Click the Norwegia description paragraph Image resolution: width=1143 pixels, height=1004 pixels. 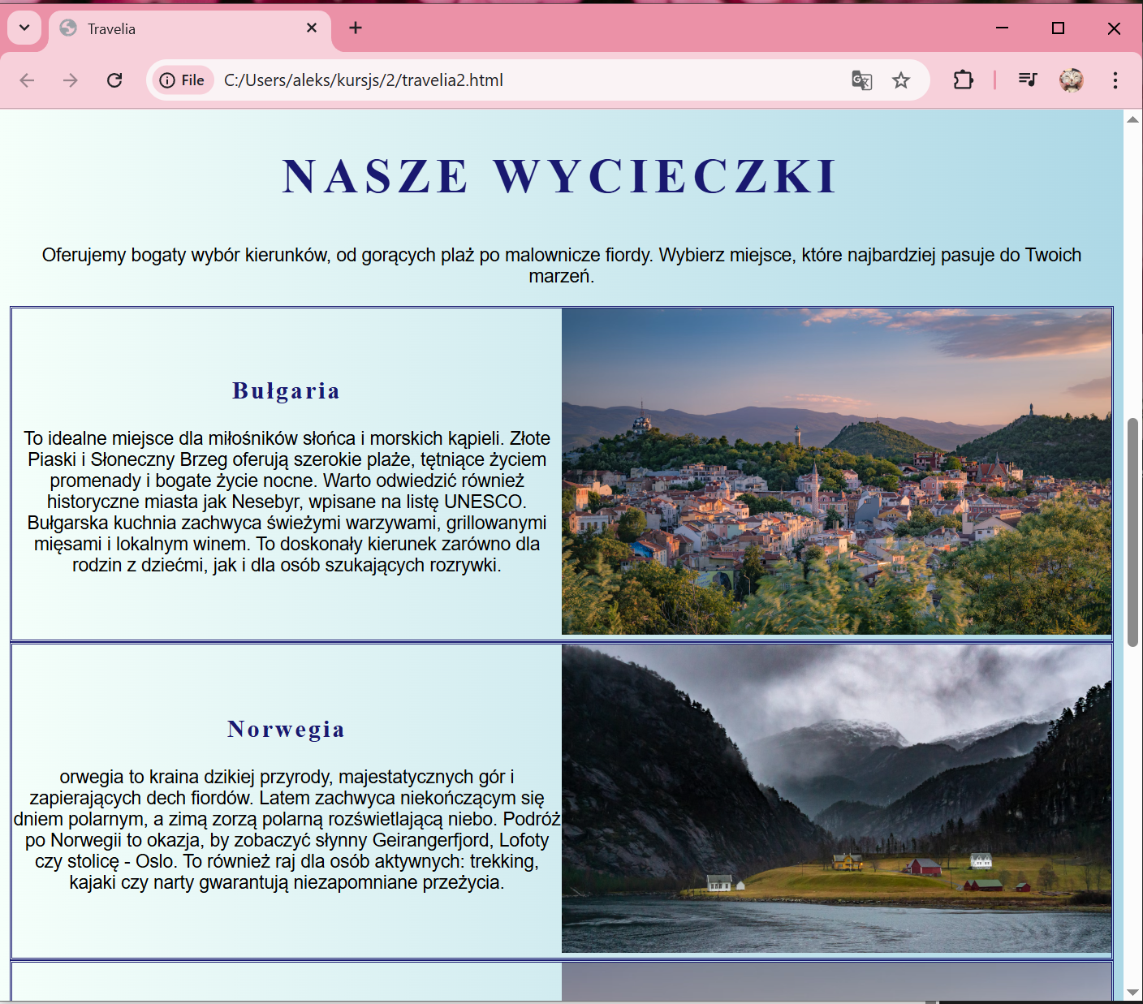[287, 829]
